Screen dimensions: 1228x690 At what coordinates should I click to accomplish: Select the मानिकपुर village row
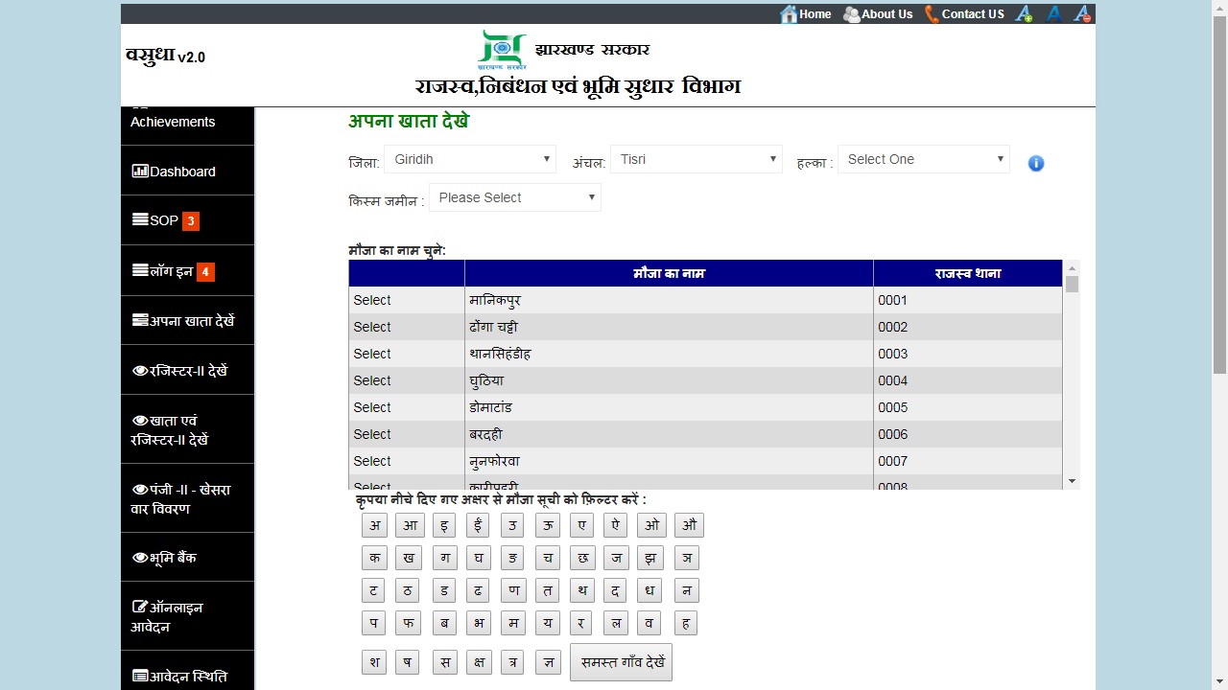click(x=372, y=300)
